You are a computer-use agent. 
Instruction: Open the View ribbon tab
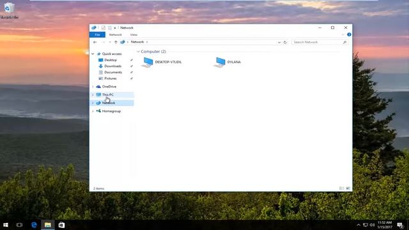(x=134, y=34)
